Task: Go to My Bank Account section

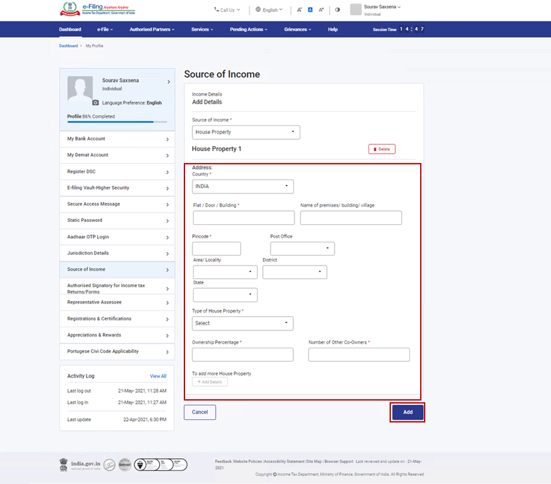Action: coord(117,139)
